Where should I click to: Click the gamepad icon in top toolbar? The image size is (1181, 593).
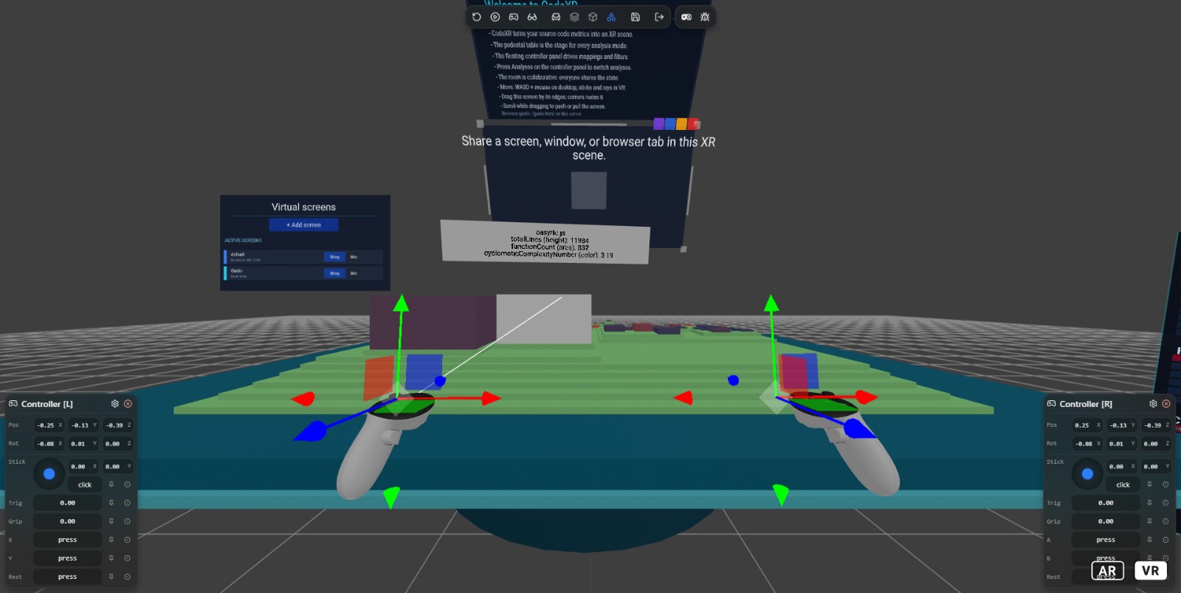tap(514, 17)
